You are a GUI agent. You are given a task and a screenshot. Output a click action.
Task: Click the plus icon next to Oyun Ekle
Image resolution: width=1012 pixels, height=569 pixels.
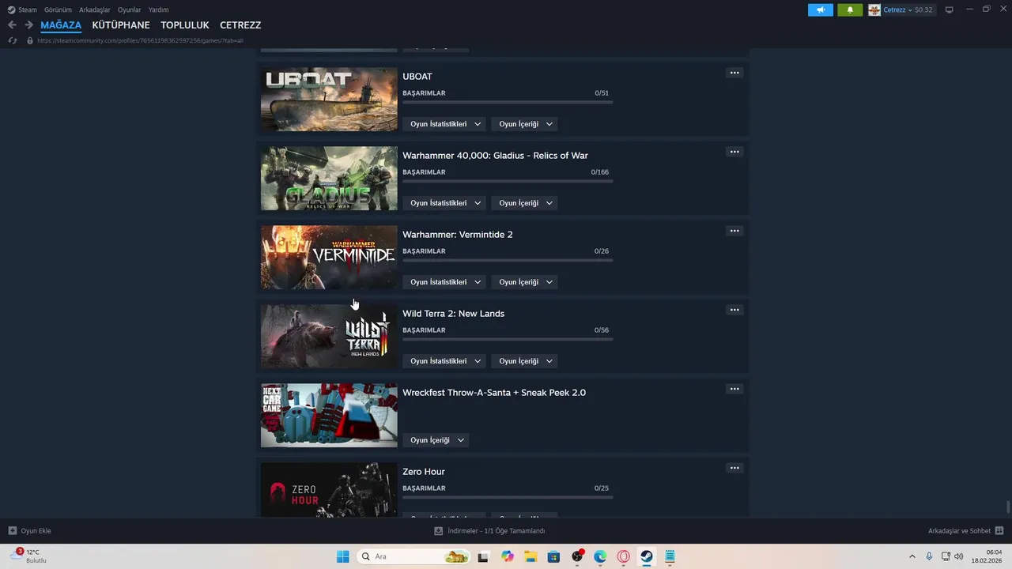(12, 531)
